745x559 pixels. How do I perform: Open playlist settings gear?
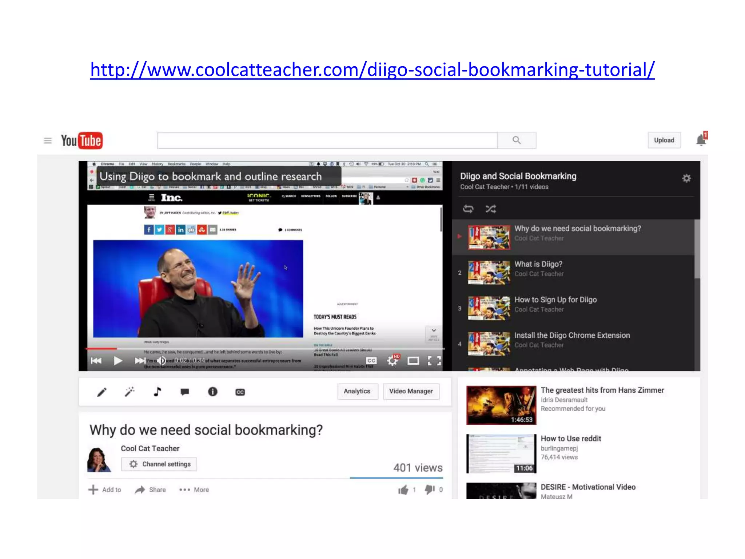(686, 178)
